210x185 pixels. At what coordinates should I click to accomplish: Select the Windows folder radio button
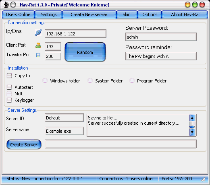[45, 80]
